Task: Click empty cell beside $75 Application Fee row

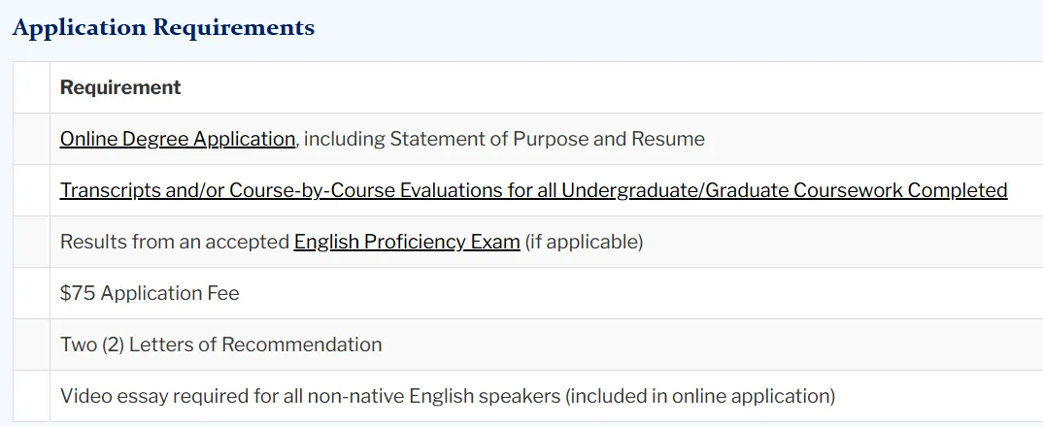Action: [31, 293]
